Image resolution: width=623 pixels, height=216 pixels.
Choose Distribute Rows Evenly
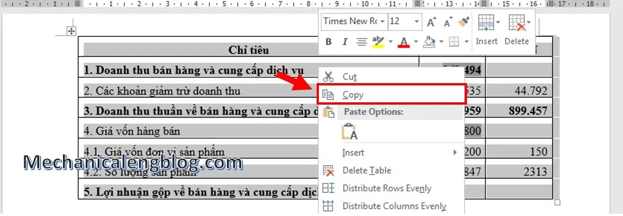pos(392,188)
